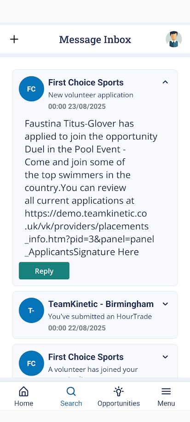Click the T- avatar for TeamKinetic Birmingham
Viewport: 190px width, 422px height.
coord(31,310)
